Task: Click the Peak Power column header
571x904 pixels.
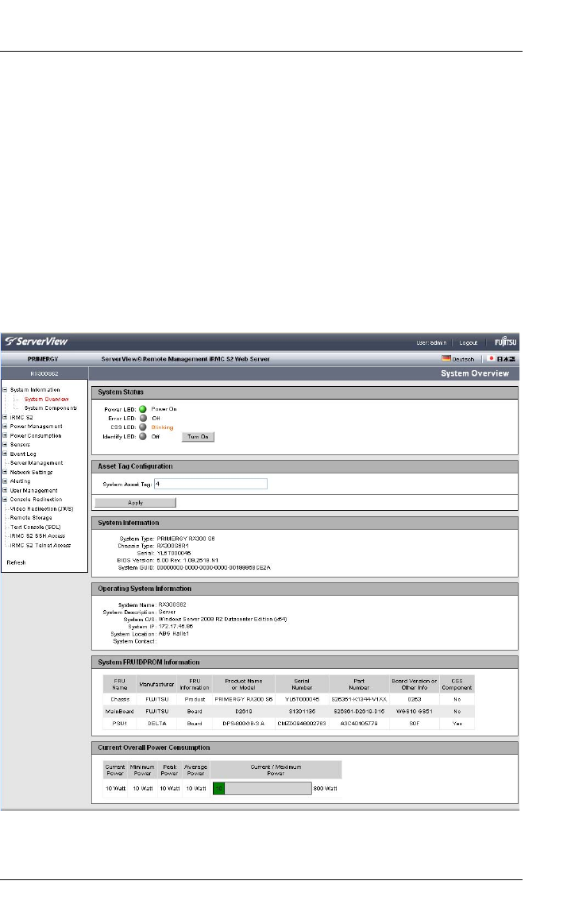Action: click(x=169, y=771)
